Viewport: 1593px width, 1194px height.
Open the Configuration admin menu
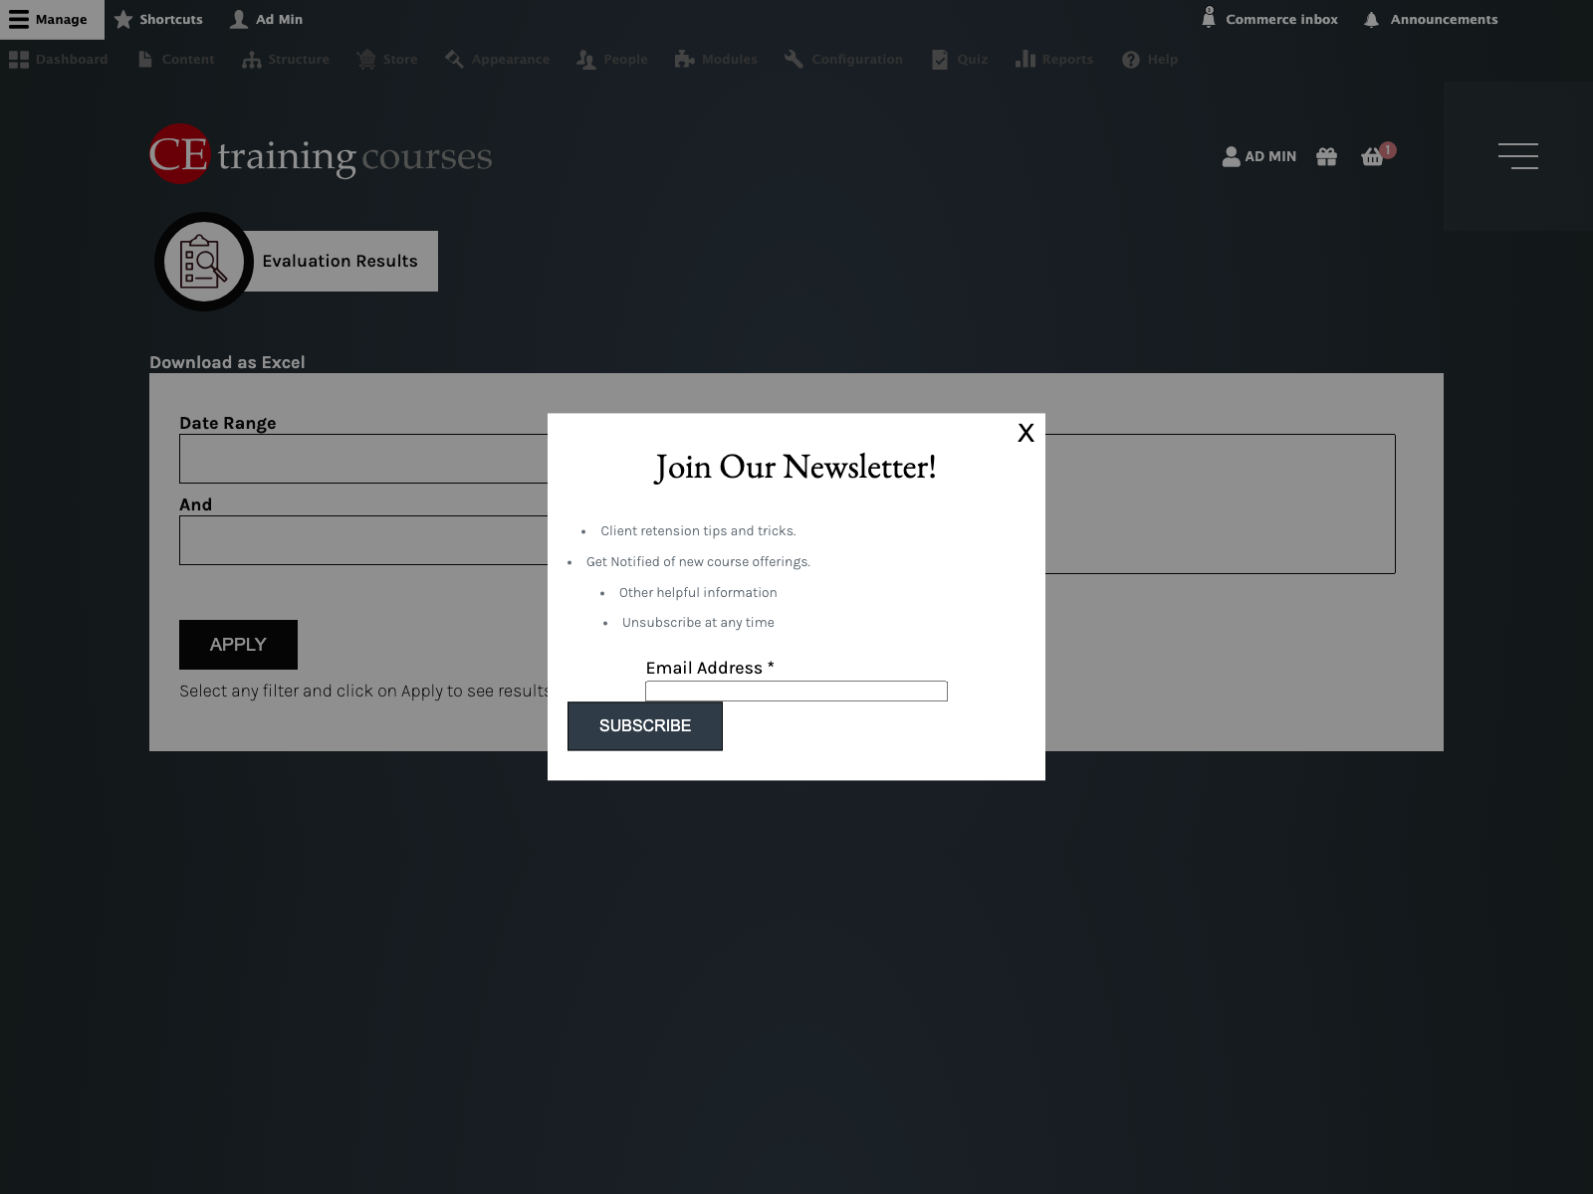click(x=843, y=60)
